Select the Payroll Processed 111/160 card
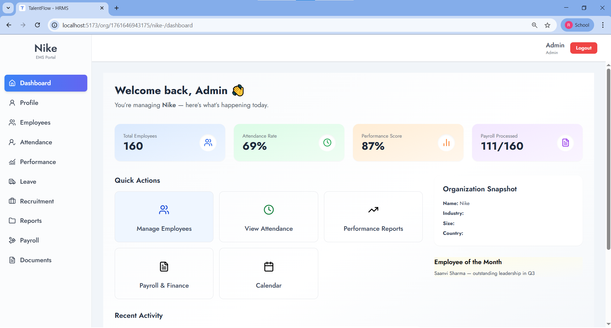The width and height of the screenshot is (611, 328). click(527, 143)
